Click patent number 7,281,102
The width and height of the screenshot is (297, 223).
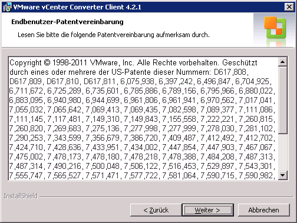point(256,128)
